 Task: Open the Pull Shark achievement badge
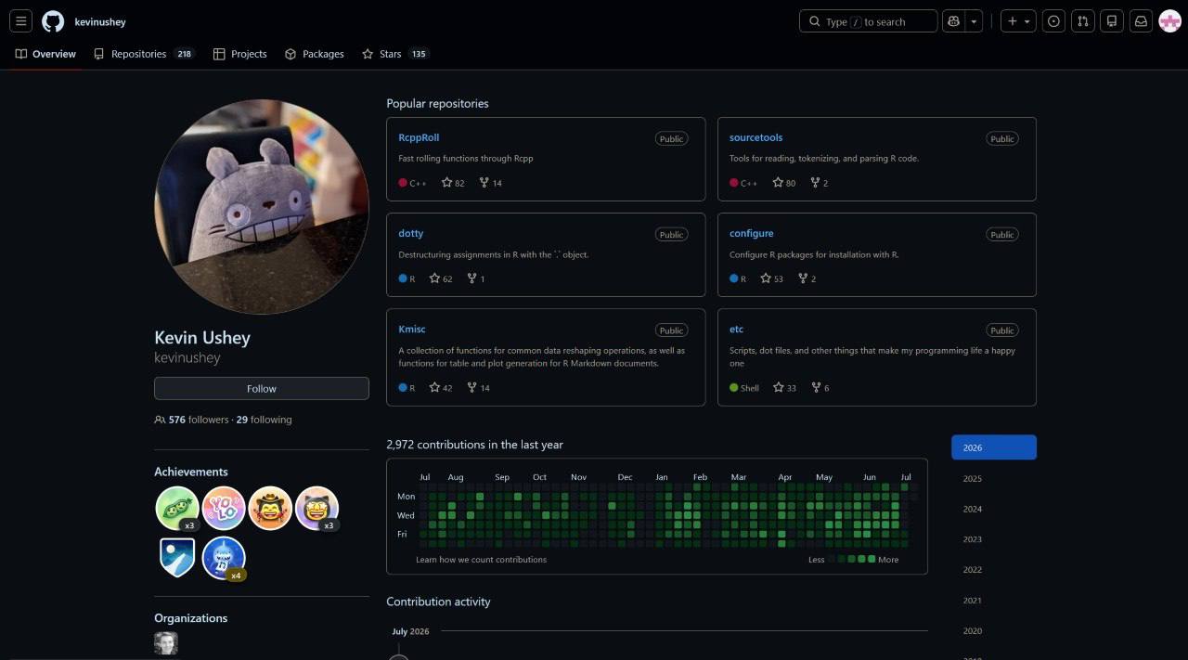coord(224,558)
